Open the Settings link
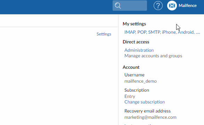Viewport: 204px width, 125px height. pyautogui.click(x=104, y=34)
